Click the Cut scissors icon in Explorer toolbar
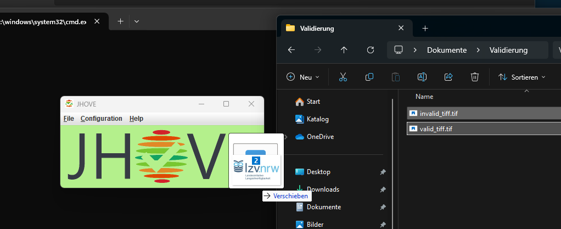 (x=343, y=77)
